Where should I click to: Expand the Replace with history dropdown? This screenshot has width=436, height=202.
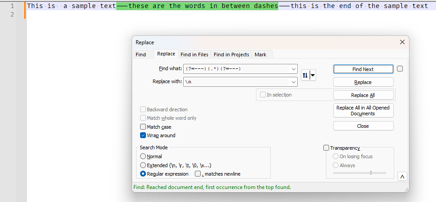(x=294, y=82)
